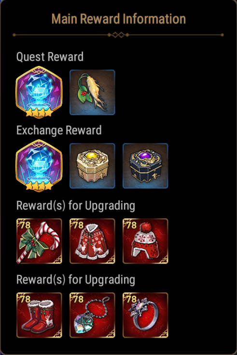Image resolution: width=237 pixels, height=355 pixels.
Task: Click the Exchange Reward section label
Action: (x=59, y=130)
